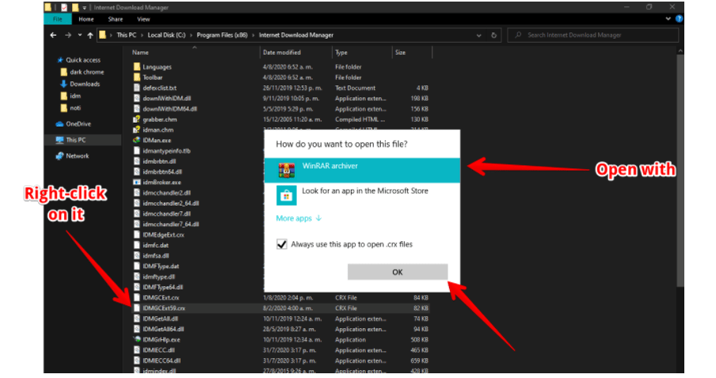
Task: Select WinRAR archiver in the open-with dialog
Action: pos(362,170)
